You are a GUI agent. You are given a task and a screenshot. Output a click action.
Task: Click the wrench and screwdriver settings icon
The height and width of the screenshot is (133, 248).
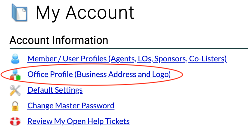click(x=15, y=90)
